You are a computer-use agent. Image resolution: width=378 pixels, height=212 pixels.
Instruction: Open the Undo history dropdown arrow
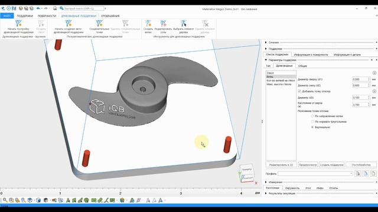[42, 8]
